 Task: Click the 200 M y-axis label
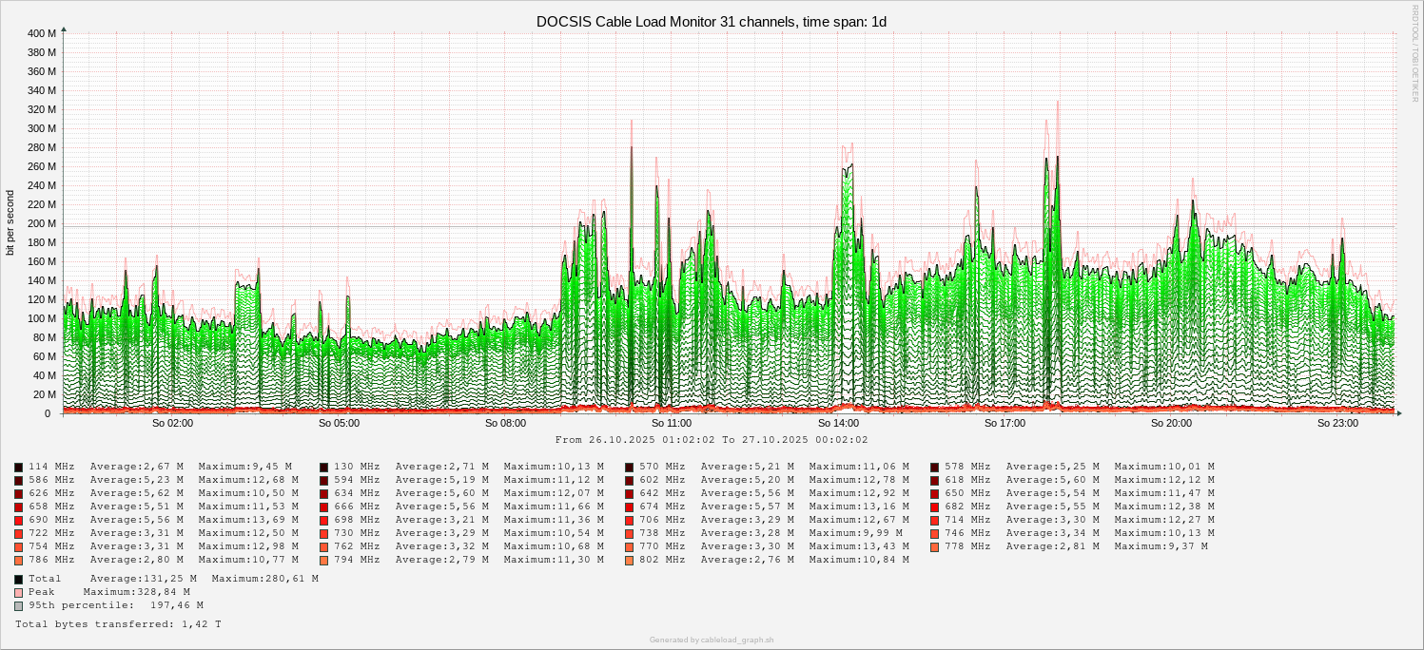pos(42,223)
